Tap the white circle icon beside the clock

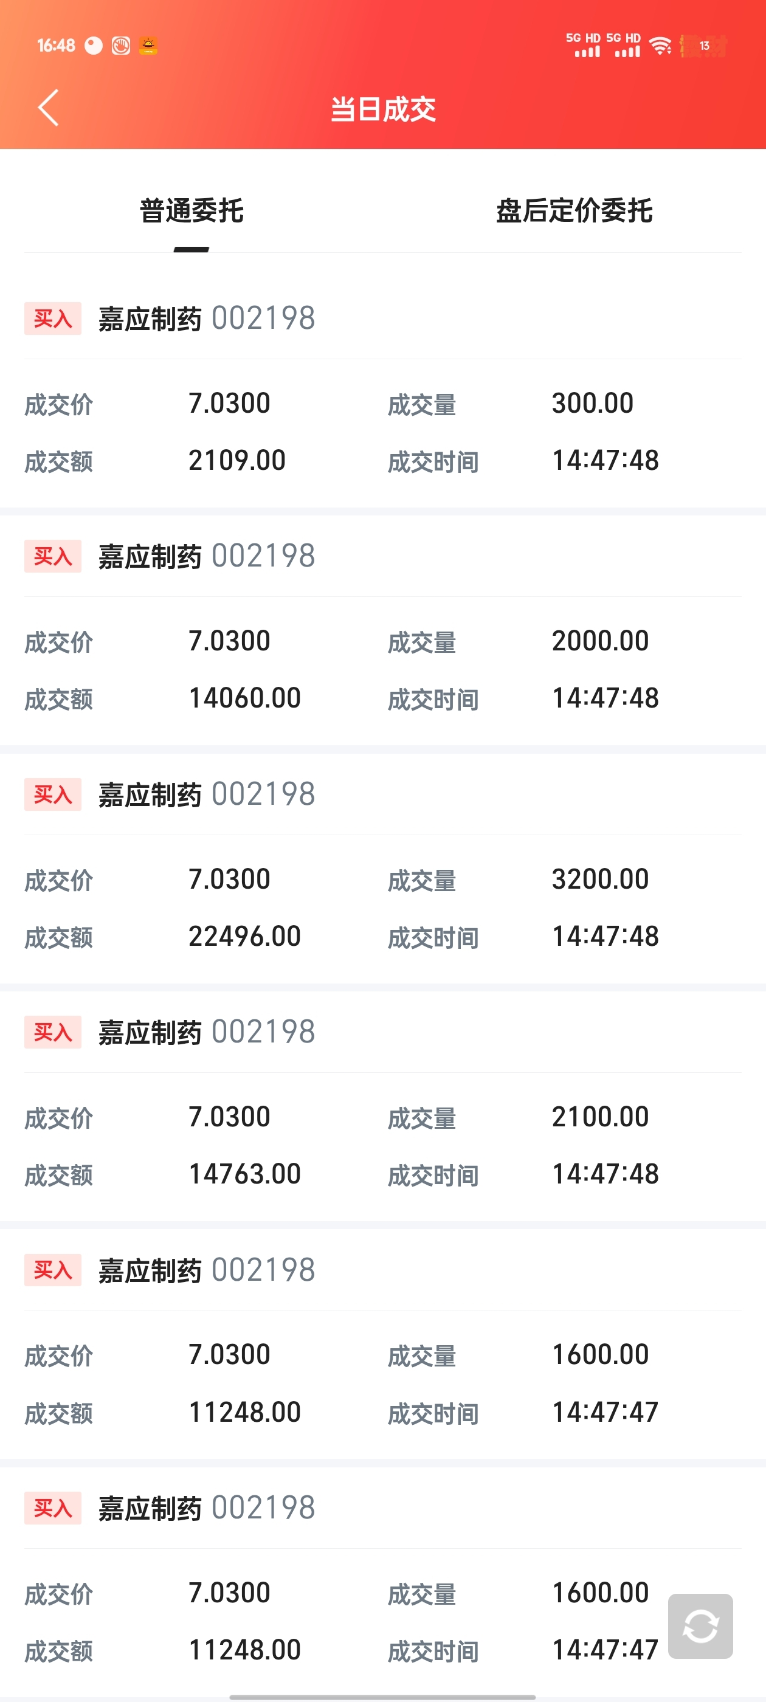(x=94, y=46)
